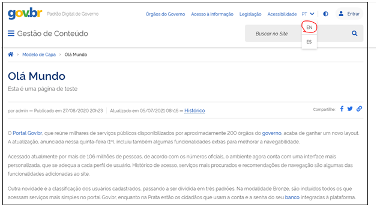
Task: Copy the page link icon
Action: pos(359,109)
